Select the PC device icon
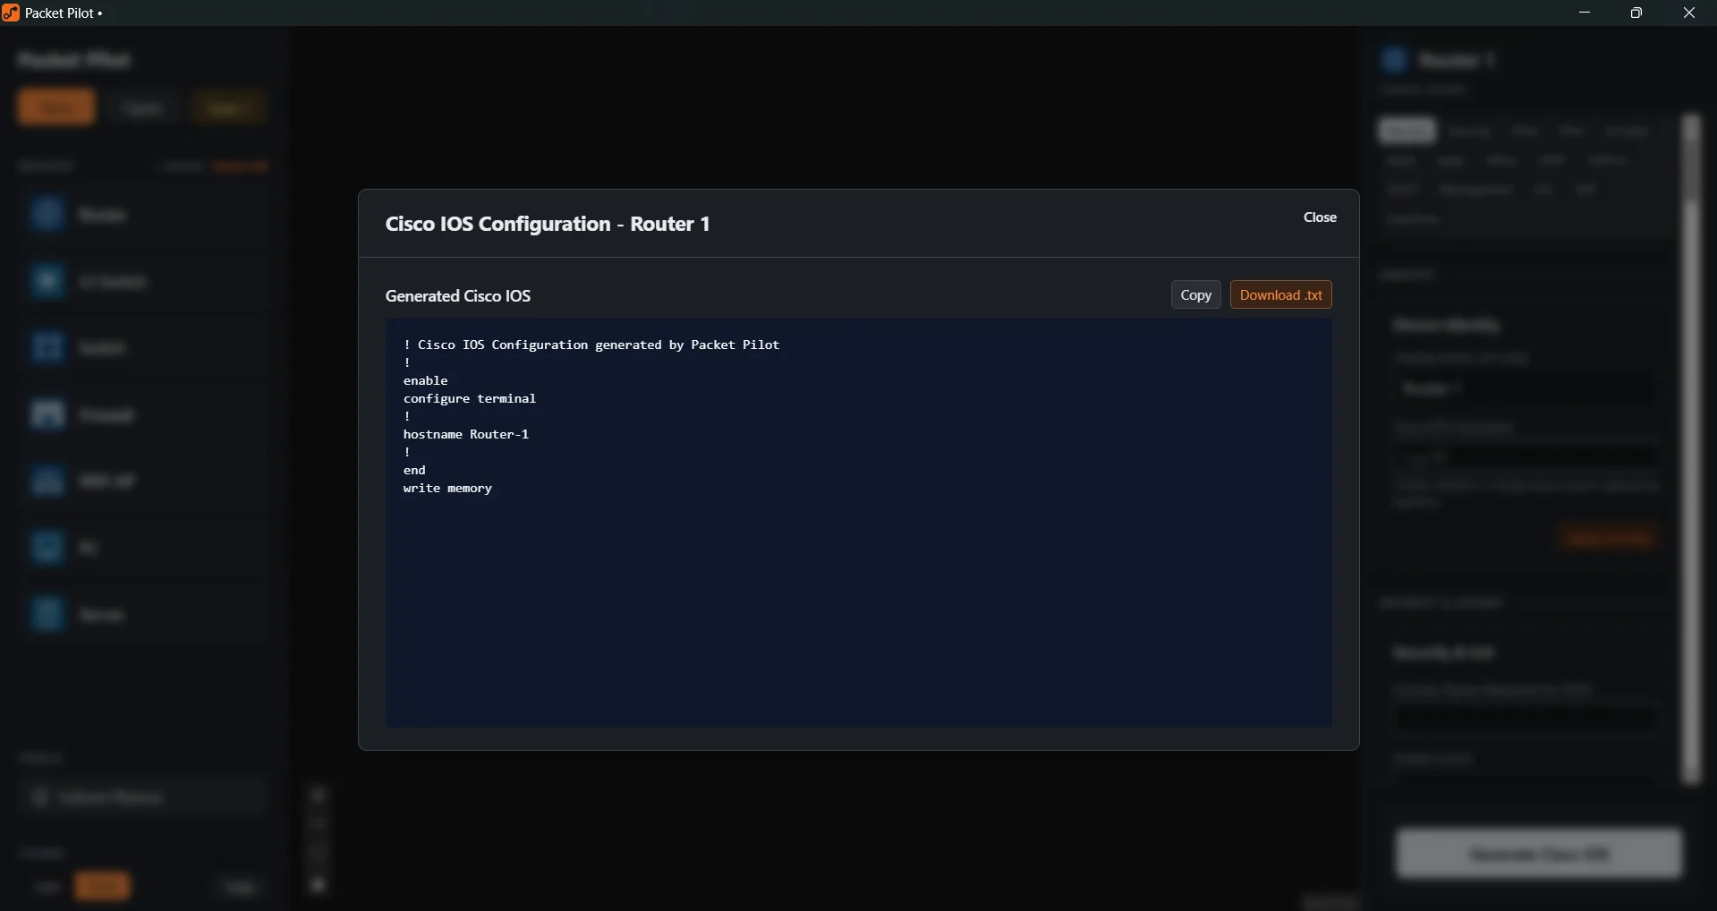1717x911 pixels. 47,547
